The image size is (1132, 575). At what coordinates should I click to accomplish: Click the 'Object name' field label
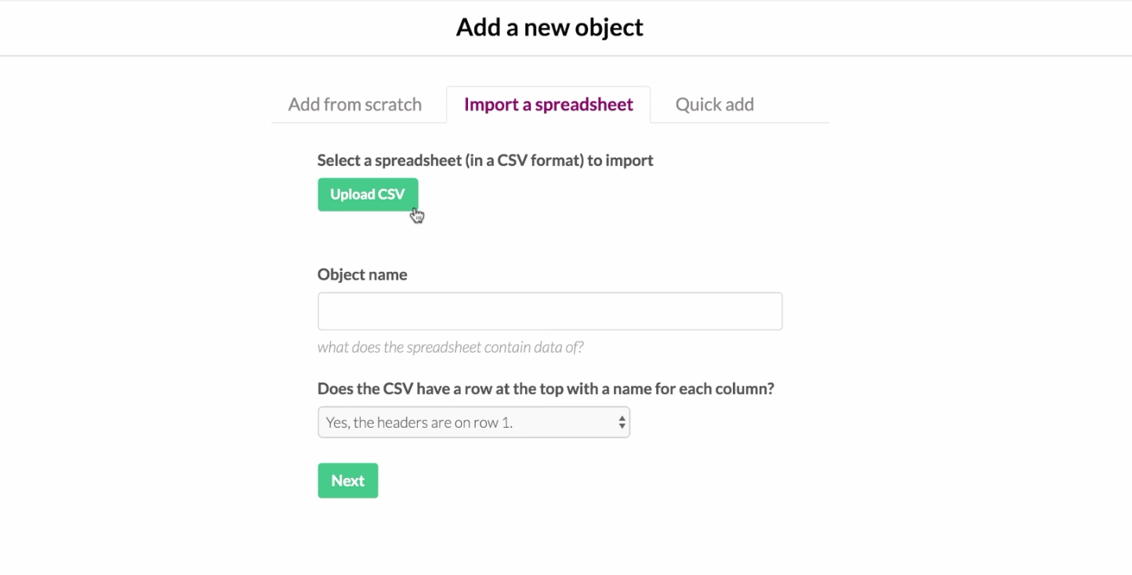[362, 275]
